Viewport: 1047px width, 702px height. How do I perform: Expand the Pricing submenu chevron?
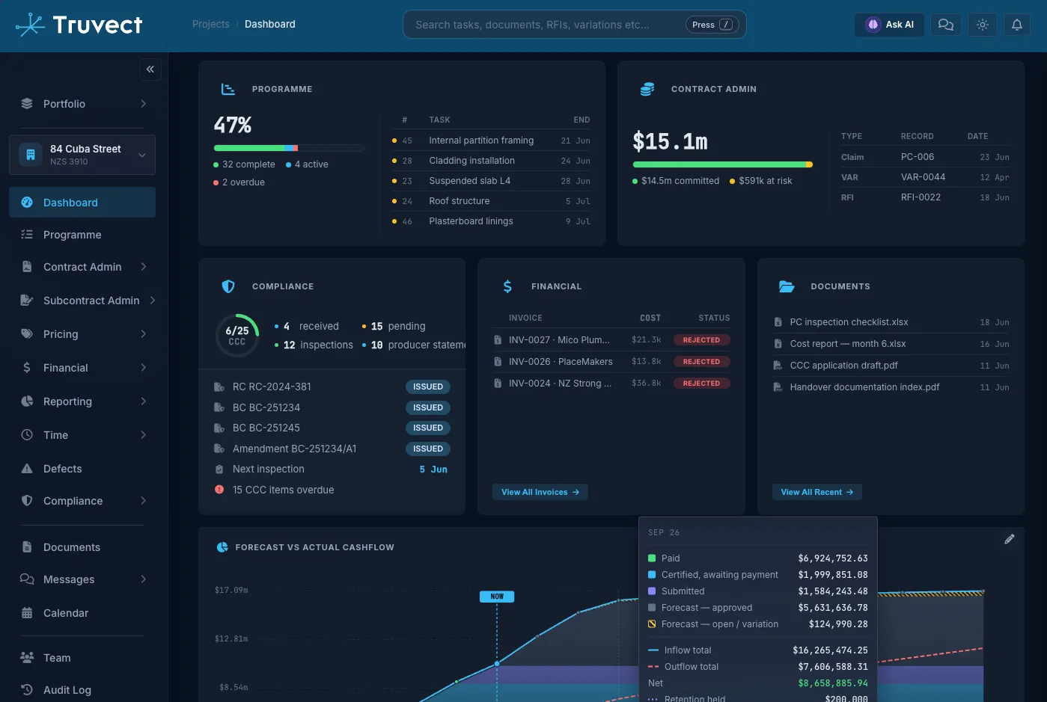[x=143, y=334]
